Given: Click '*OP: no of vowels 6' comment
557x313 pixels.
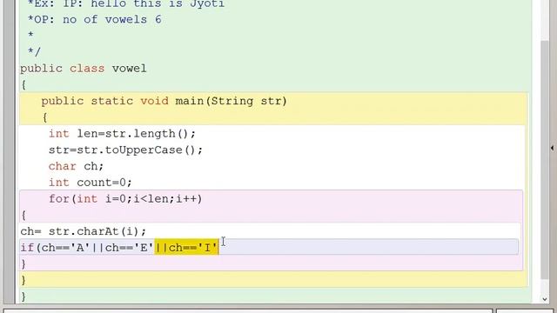Looking at the screenshot, I should 95,19.
